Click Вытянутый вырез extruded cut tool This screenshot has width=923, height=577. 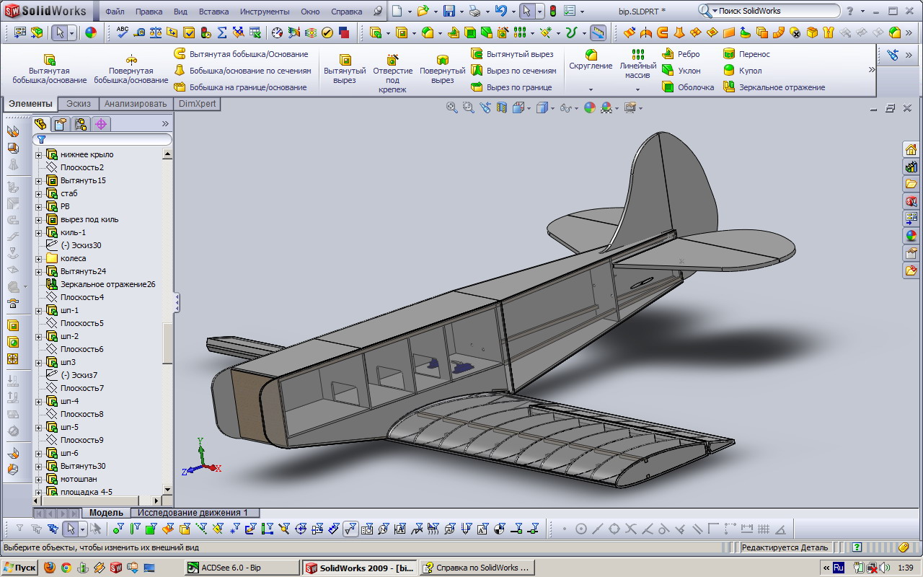pyautogui.click(x=345, y=69)
